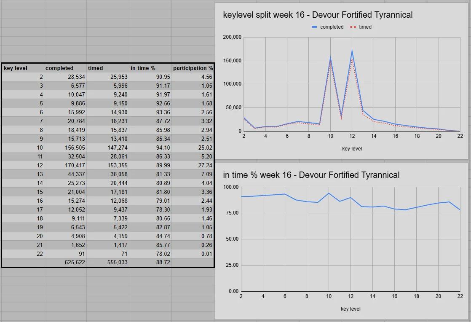Click the 'in-time %' header cell

pos(150,68)
